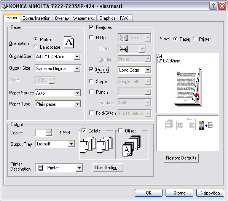Open the Output Size dropdown
Viewport: 228px width, 201px height.
pos(77,69)
